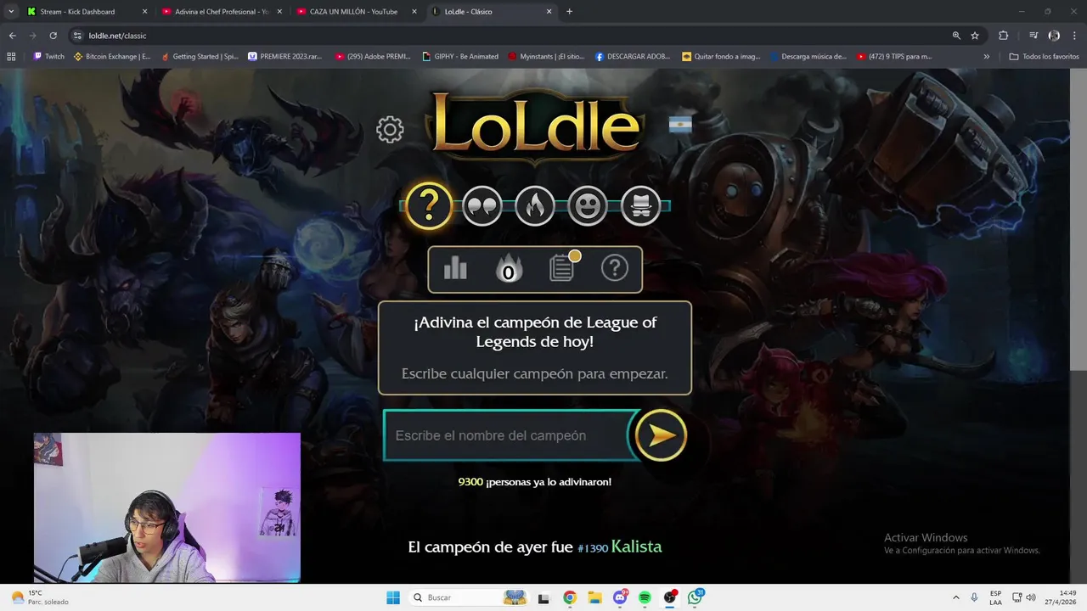Close the CAZA UN MILLÓN tab

pyautogui.click(x=414, y=12)
